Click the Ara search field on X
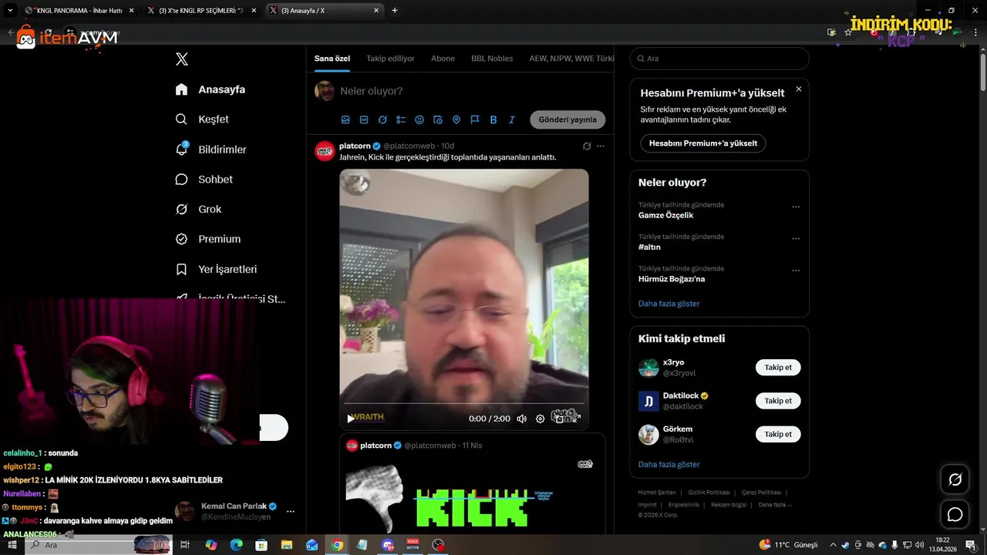987x555 pixels. click(719, 59)
